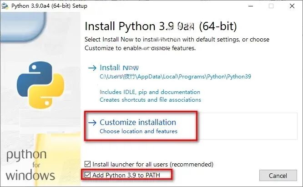Minimize the Python Setup window

click(251, 6)
